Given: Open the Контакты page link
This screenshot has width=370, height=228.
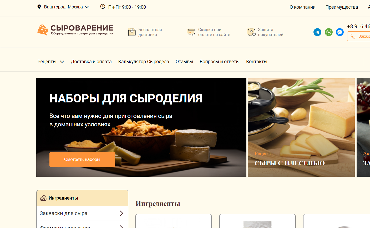Looking at the screenshot, I should pos(257,62).
